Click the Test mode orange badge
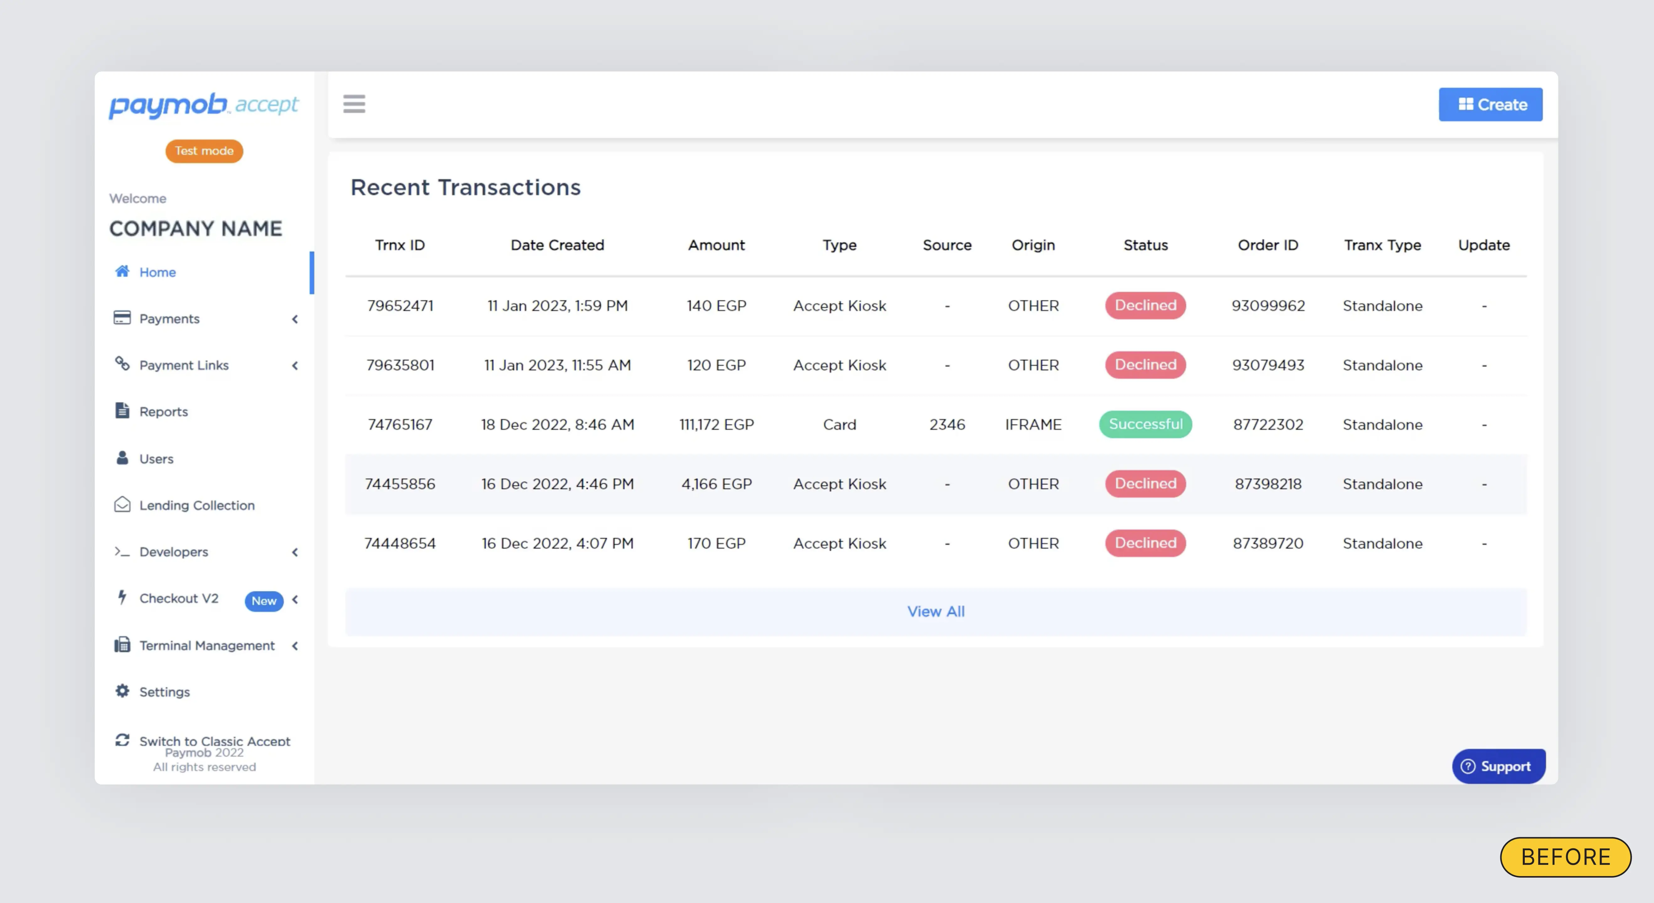This screenshot has width=1654, height=903. (x=204, y=151)
